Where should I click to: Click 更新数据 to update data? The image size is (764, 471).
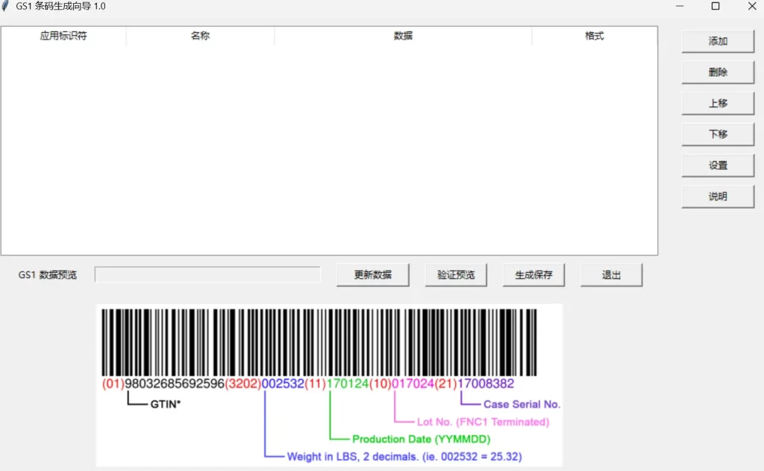coord(373,275)
